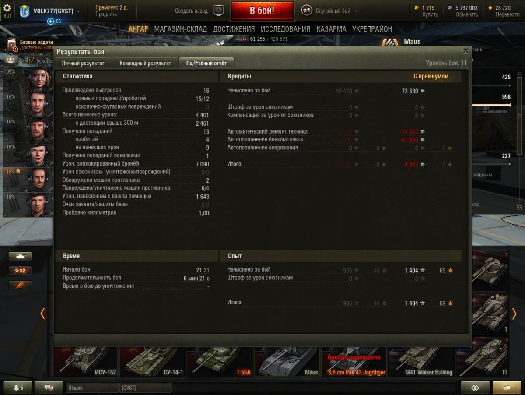Open ДОСТИЖЕНИЯ menu
Screen dimensions: 525x395
(234, 29)
